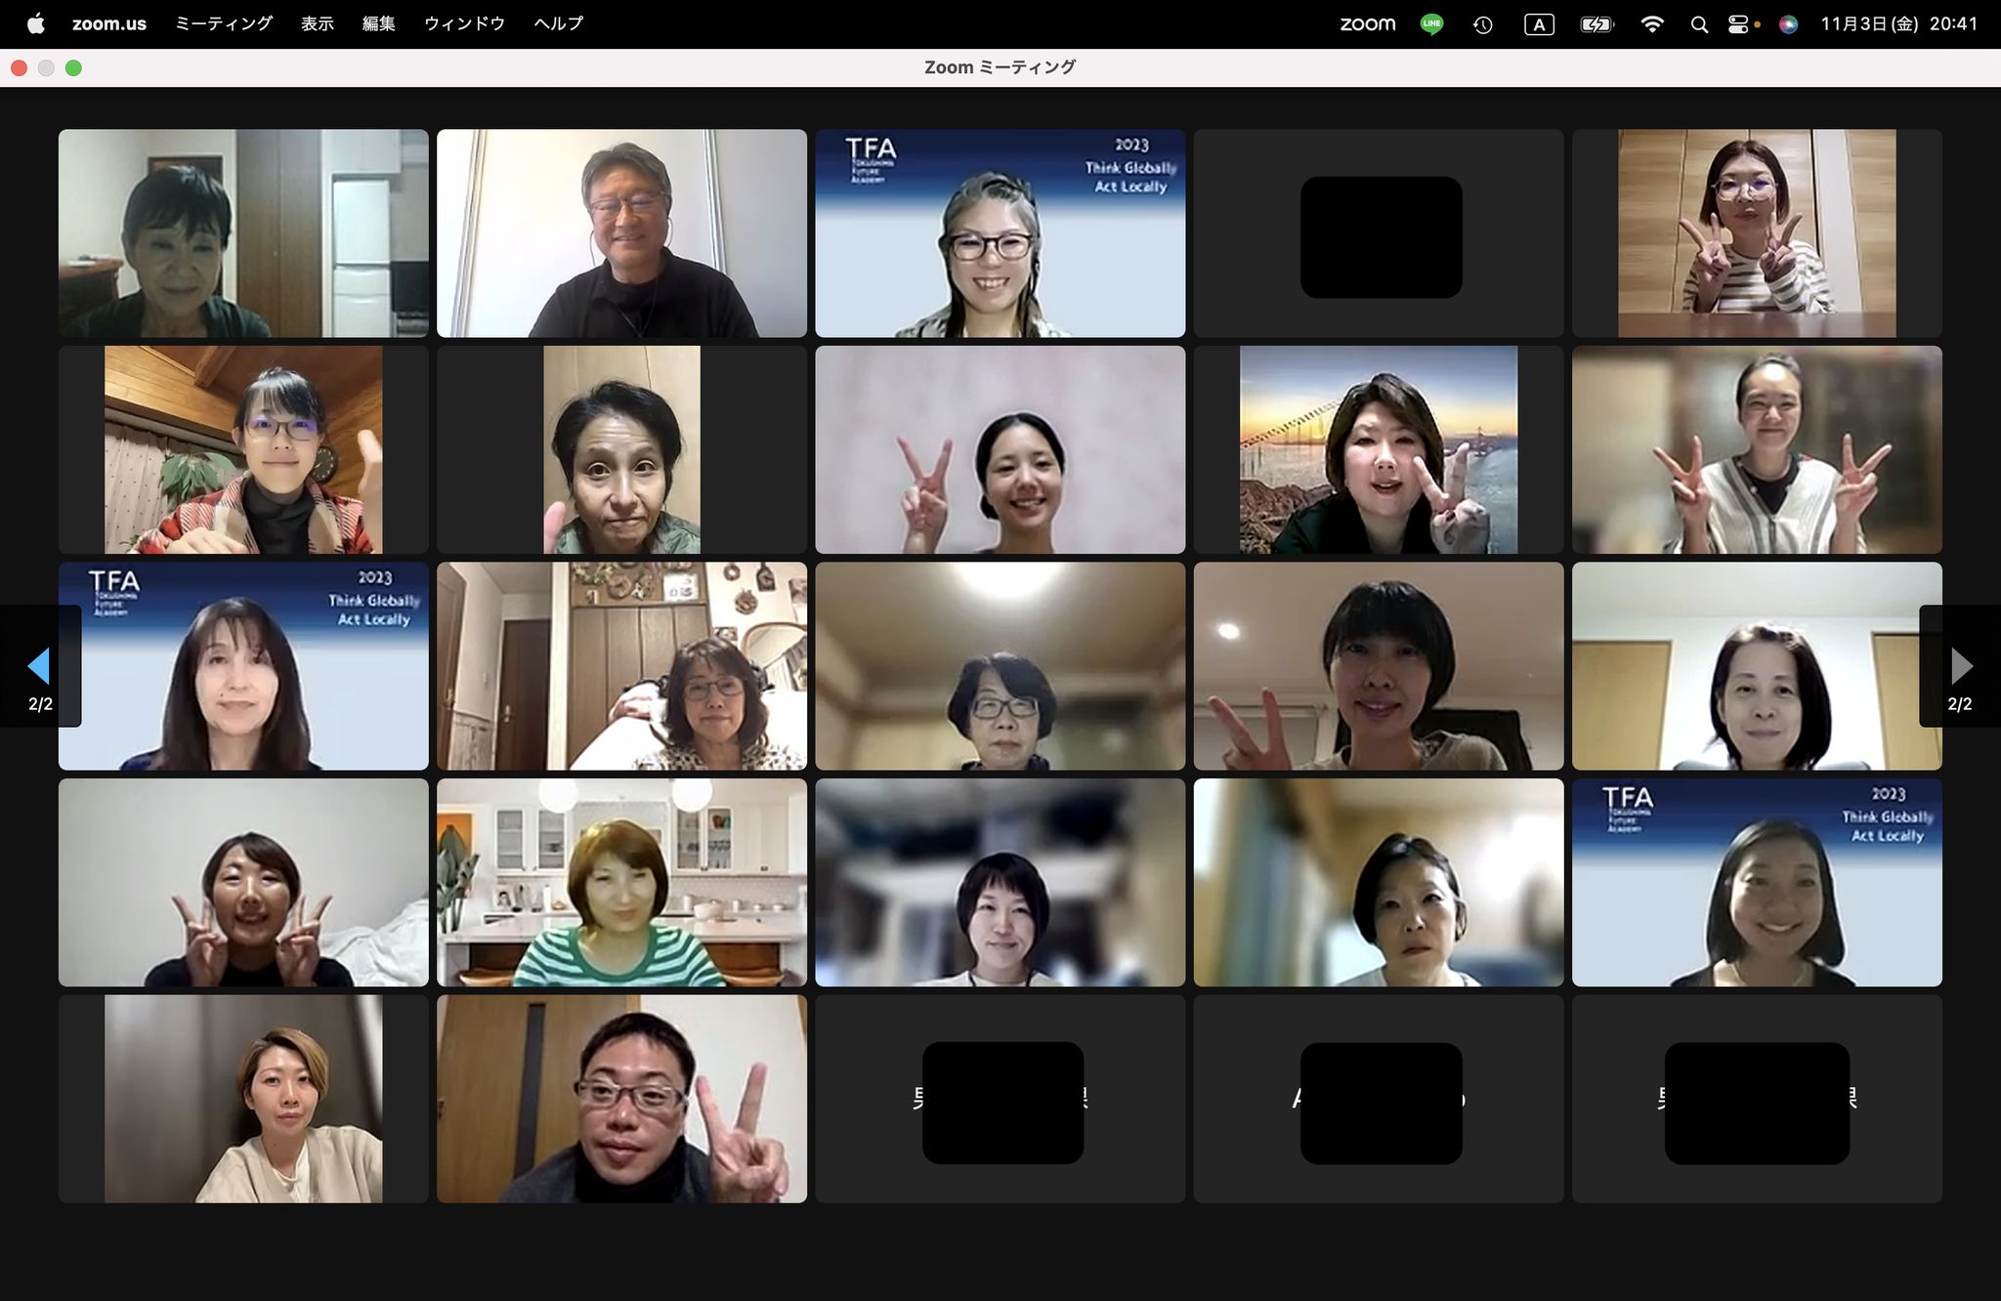
Task: Launch Siri from menu bar
Action: click(1788, 25)
